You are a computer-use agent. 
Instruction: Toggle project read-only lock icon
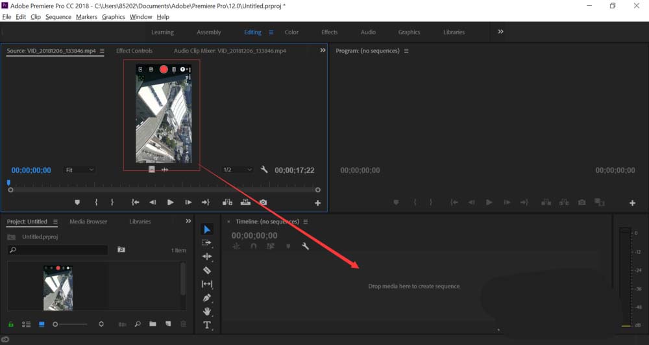(x=10, y=324)
